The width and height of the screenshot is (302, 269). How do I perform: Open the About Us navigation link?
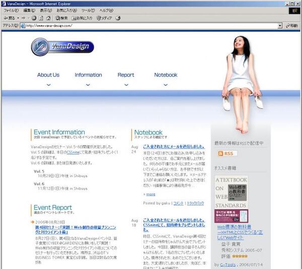point(48,75)
